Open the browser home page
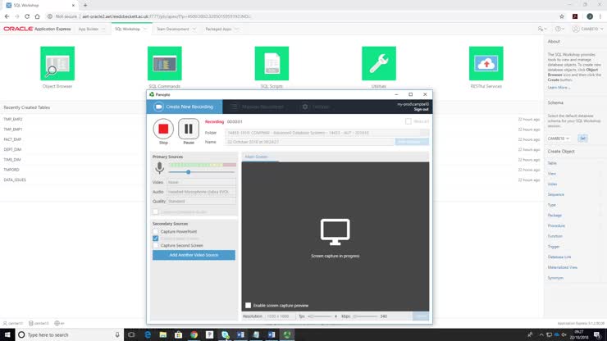Viewport: 607px width, 341px height. [x=37, y=16]
